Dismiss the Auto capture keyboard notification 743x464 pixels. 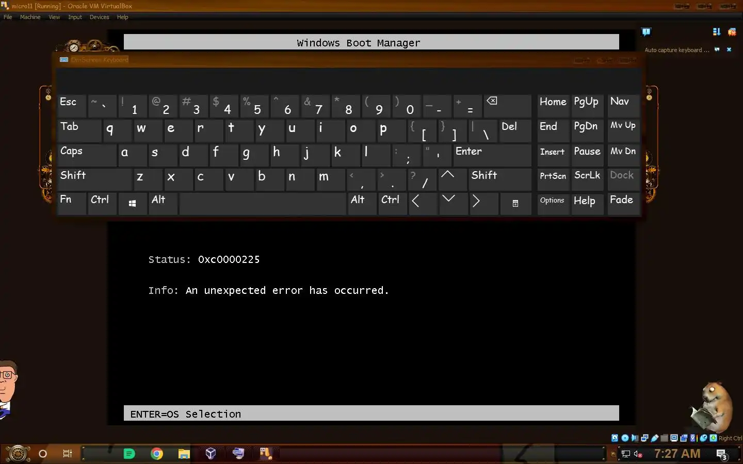(x=729, y=49)
